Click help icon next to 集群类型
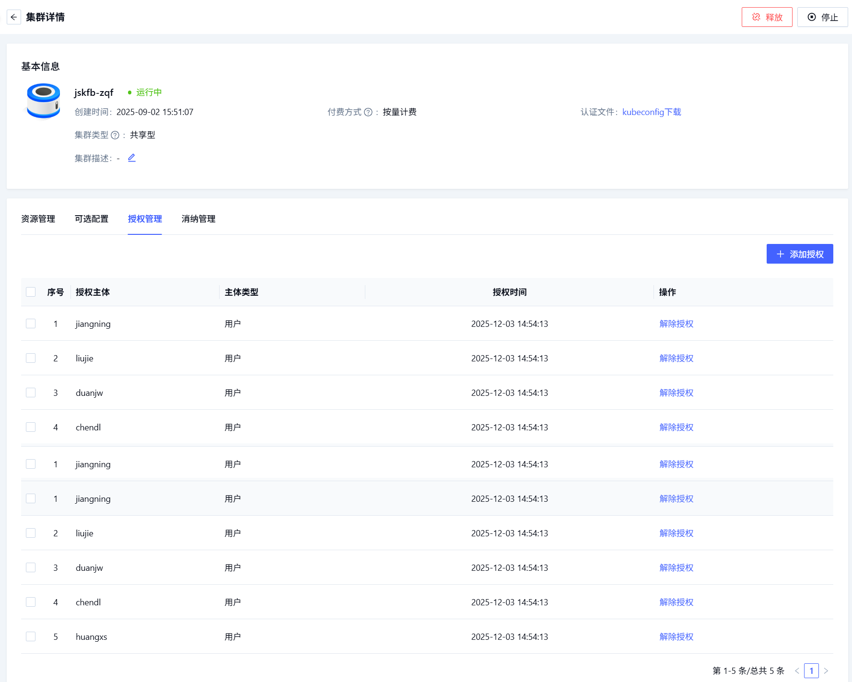 coord(115,135)
